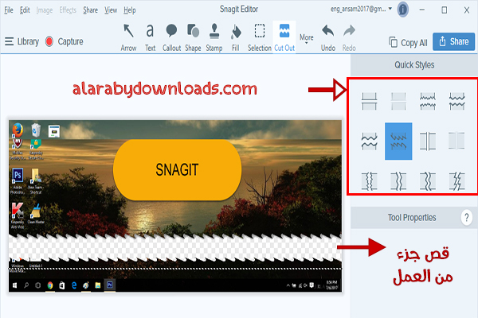Start a new Capture
The width and height of the screenshot is (478, 318).
click(65, 41)
